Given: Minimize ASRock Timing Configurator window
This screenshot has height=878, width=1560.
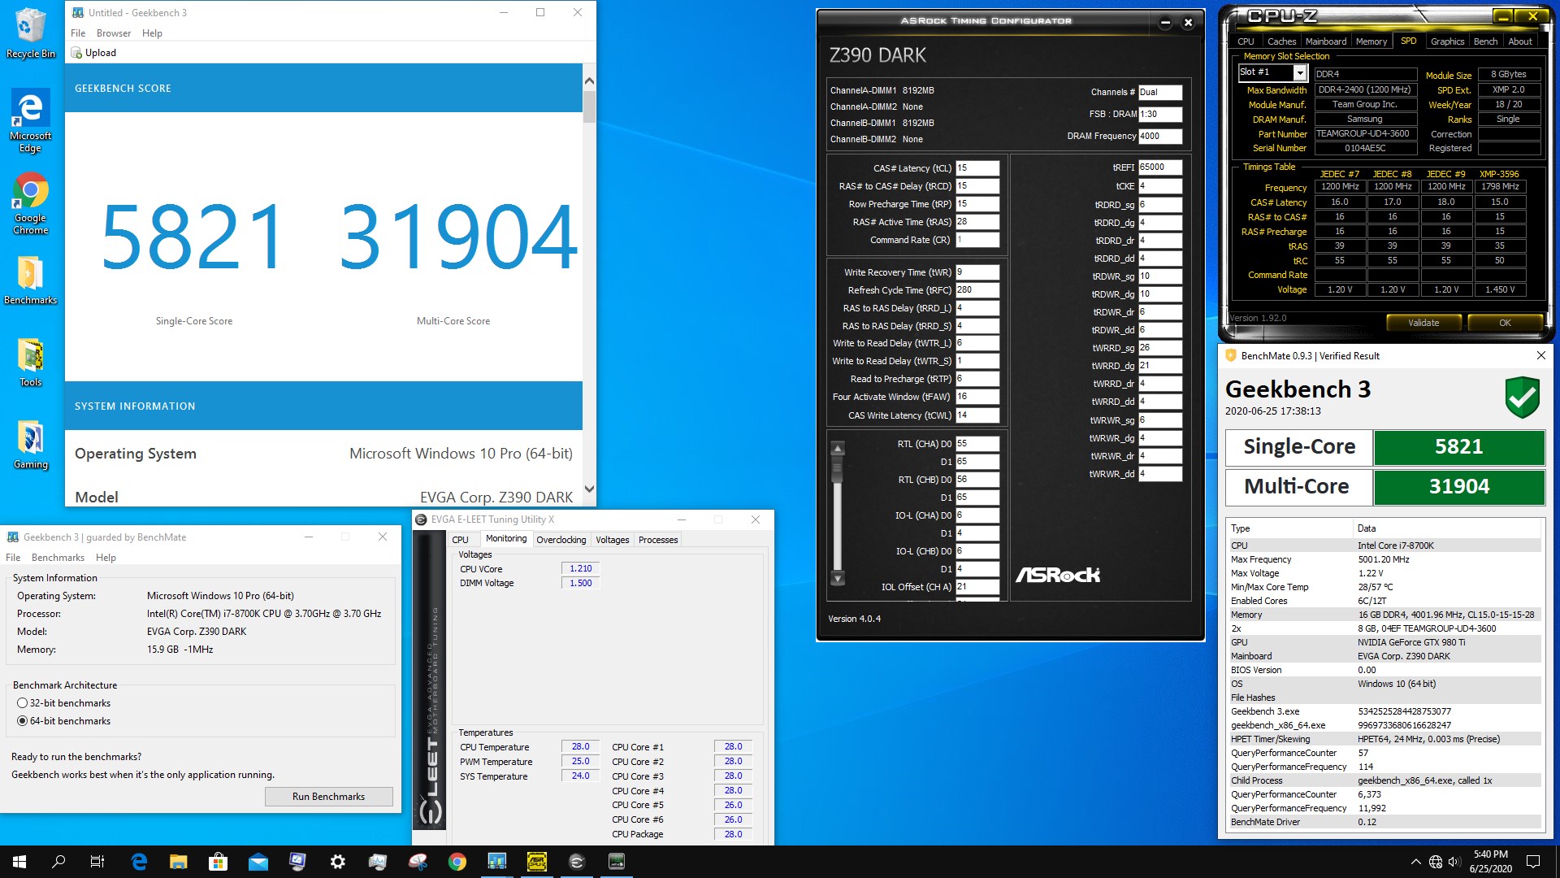Looking at the screenshot, I should point(1165,23).
